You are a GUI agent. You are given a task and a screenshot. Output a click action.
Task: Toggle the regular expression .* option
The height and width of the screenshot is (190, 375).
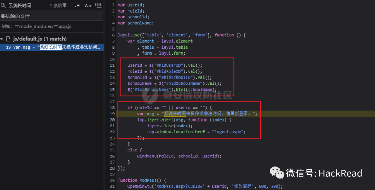pyautogui.click(x=77, y=5)
